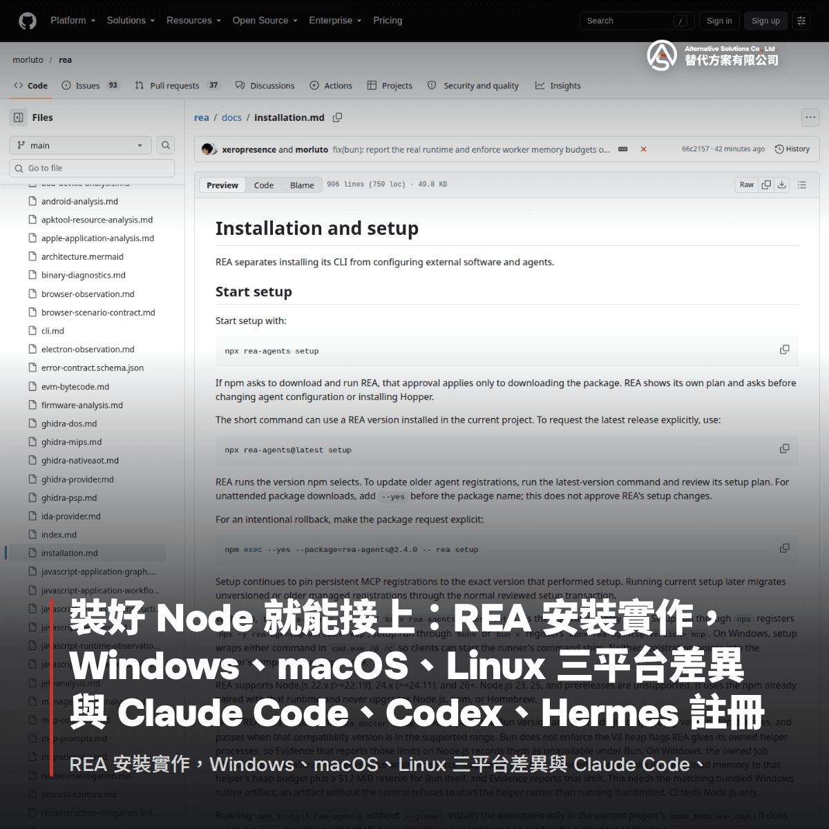Open xeropresence author profile
The width and height of the screenshot is (829, 829).
[249, 149]
